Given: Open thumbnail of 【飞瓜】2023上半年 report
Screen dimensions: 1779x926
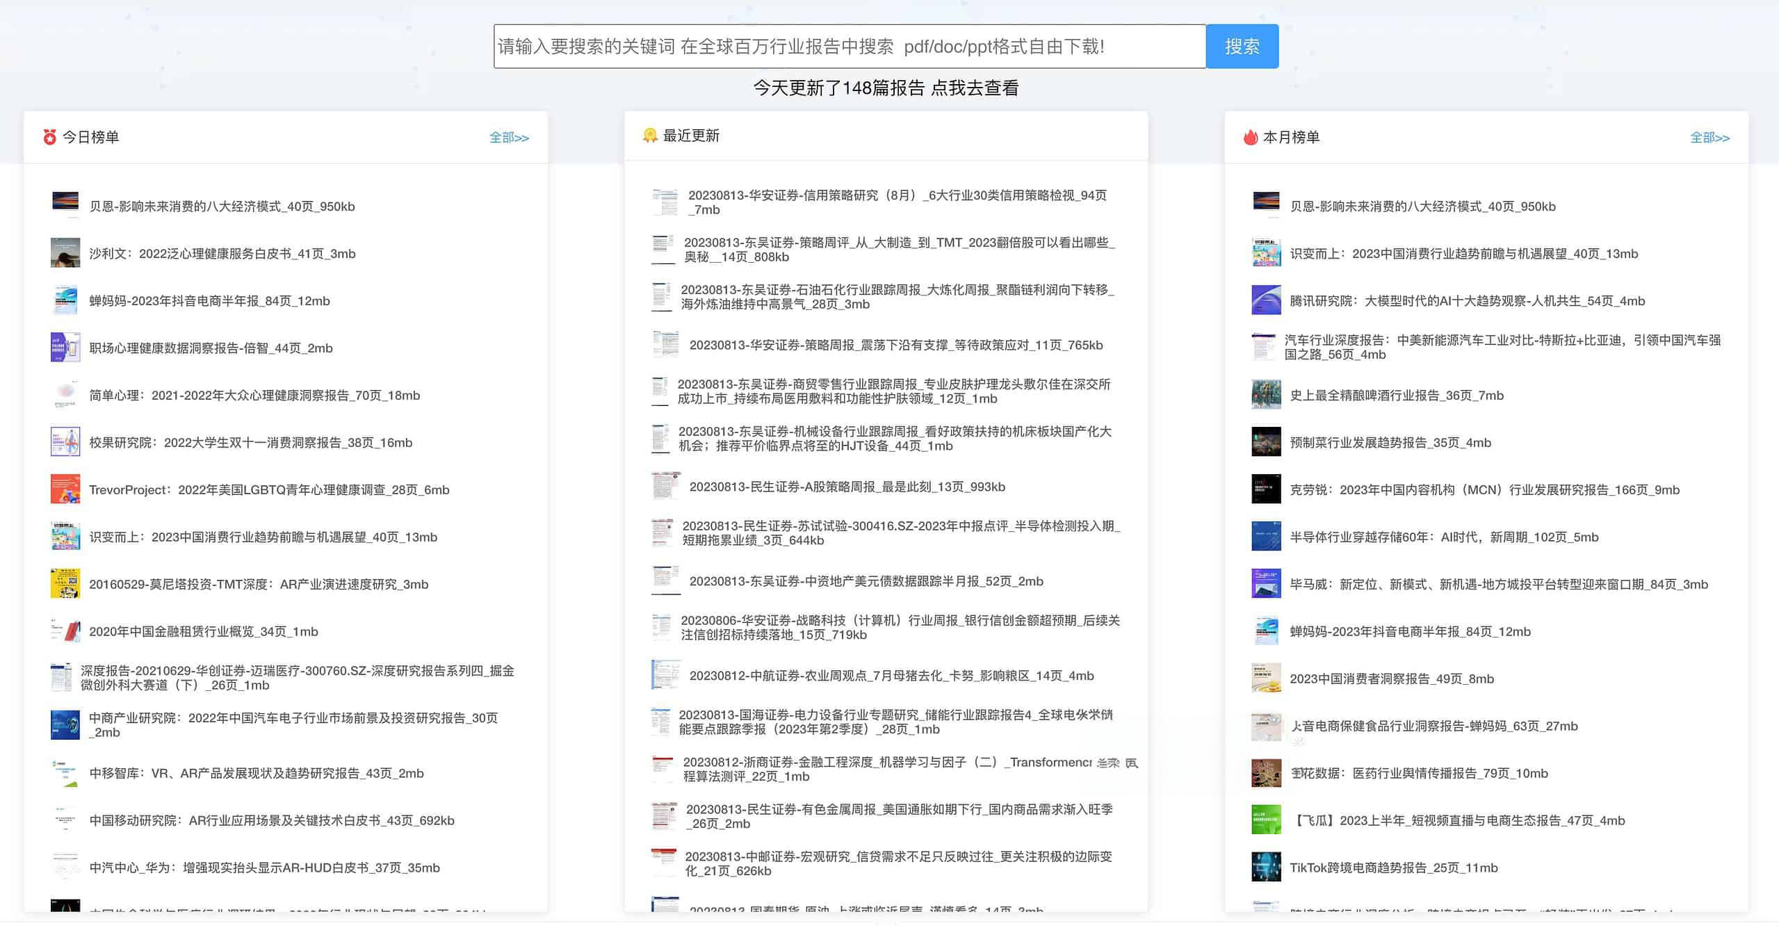Looking at the screenshot, I should 1266,820.
